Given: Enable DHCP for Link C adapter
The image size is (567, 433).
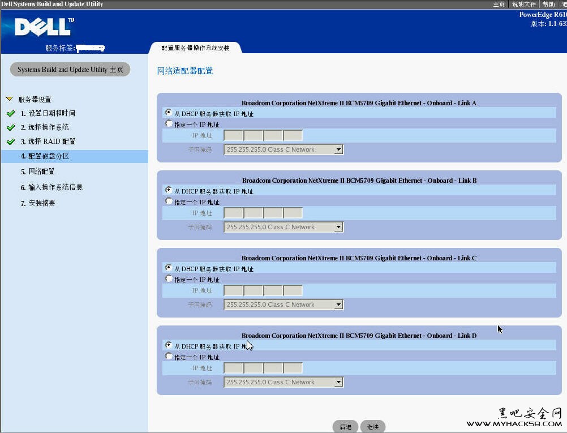Looking at the screenshot, I should (x=168, y=267).
